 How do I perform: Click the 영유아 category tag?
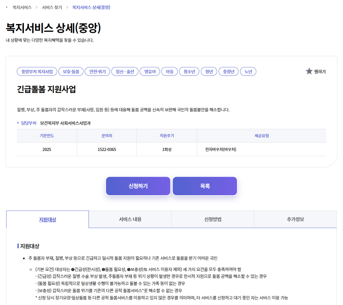[150, 71]
